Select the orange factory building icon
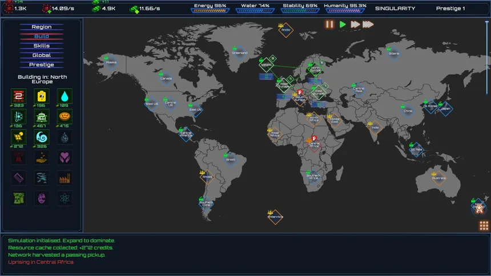This screenshot has width=491, height=276. pyautogui.click(x=65, y=178)
